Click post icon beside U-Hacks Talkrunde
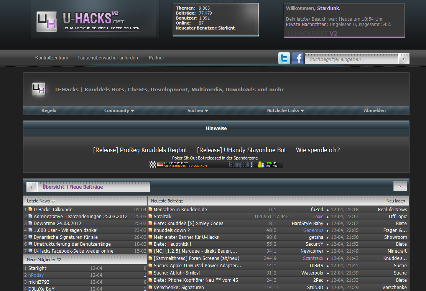Screen dimensions: 426x291 point(30,210)
